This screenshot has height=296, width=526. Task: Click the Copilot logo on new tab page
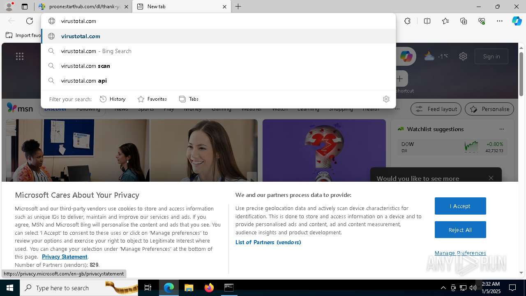[x=406, y=56]
